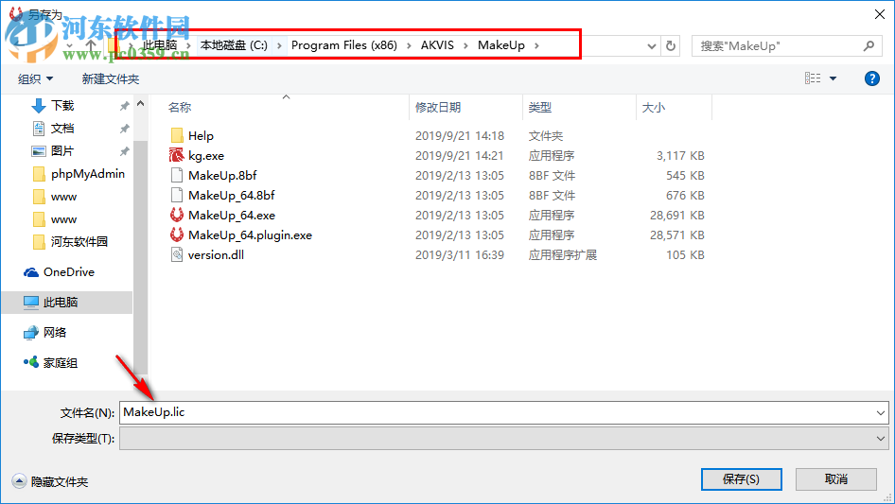Unpin 图片 using its pin icon
Image resolution: width=895 pixels, height=504 pixels.
pos(124,152)
